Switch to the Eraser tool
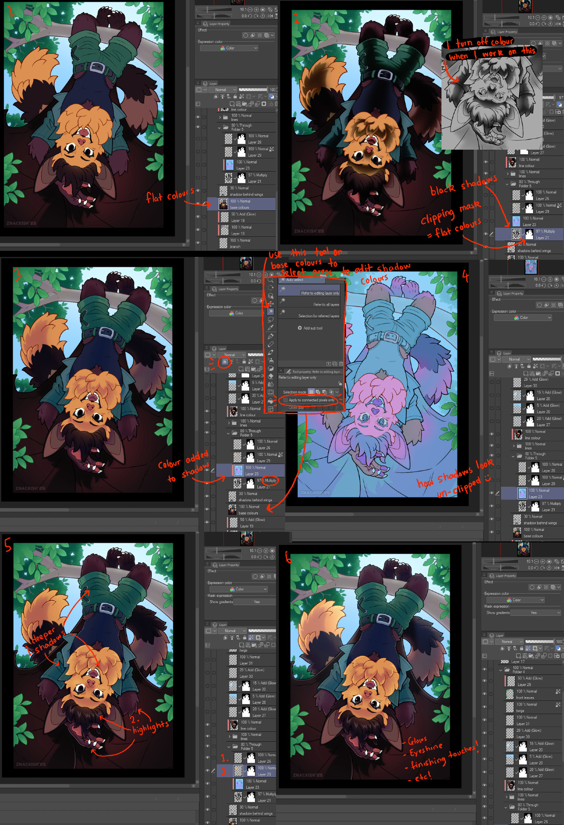 tap(271, 376)
